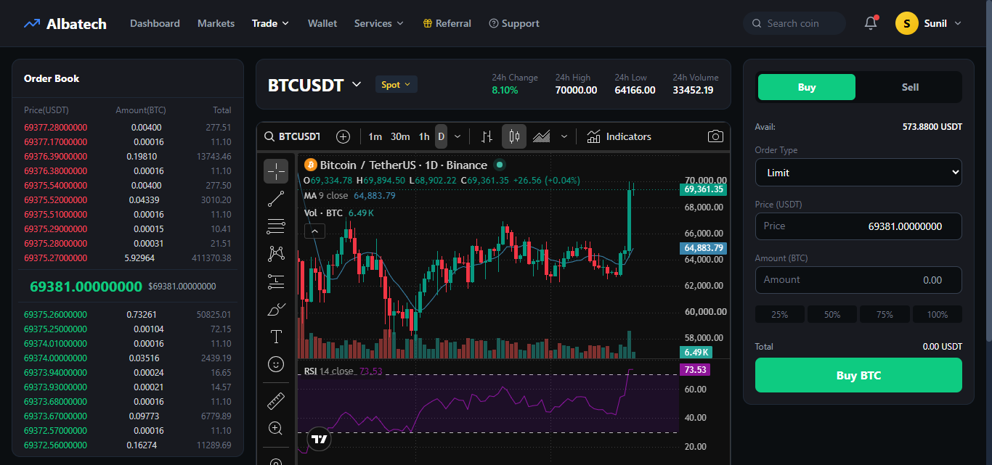Open the Order Type Limit dropdown
The width and height of the screenshot is (992, 465).
click(858, 173)
